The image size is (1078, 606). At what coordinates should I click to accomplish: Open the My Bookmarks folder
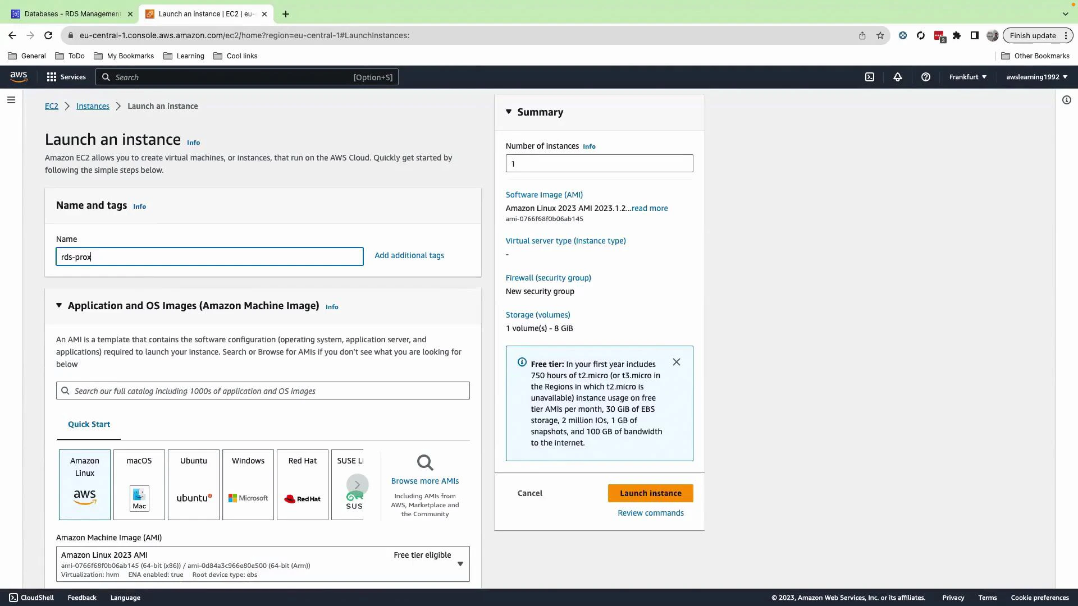click(124, 56)
